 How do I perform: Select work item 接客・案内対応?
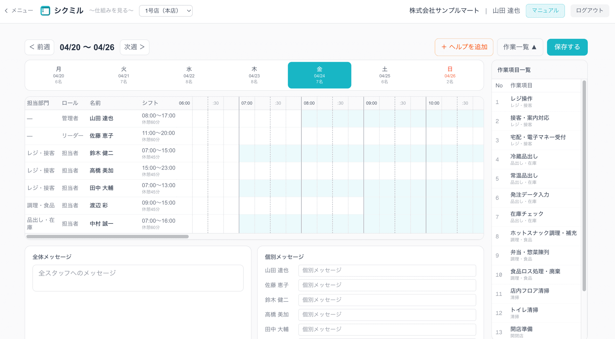click(x=537, y=121)
